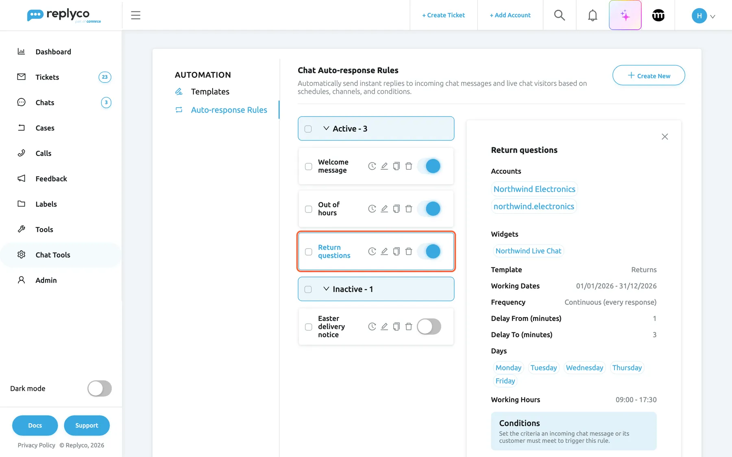The width and height of the screenshot is (732, 457).
Task: Toggle the hamburger menu icon
Action: pyautogui.click(x=135, y=15)
